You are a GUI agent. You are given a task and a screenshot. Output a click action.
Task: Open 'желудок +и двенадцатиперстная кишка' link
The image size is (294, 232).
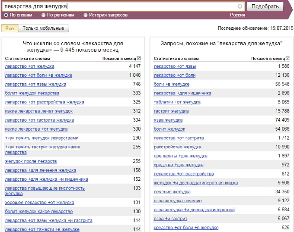[x=196, y=183]
